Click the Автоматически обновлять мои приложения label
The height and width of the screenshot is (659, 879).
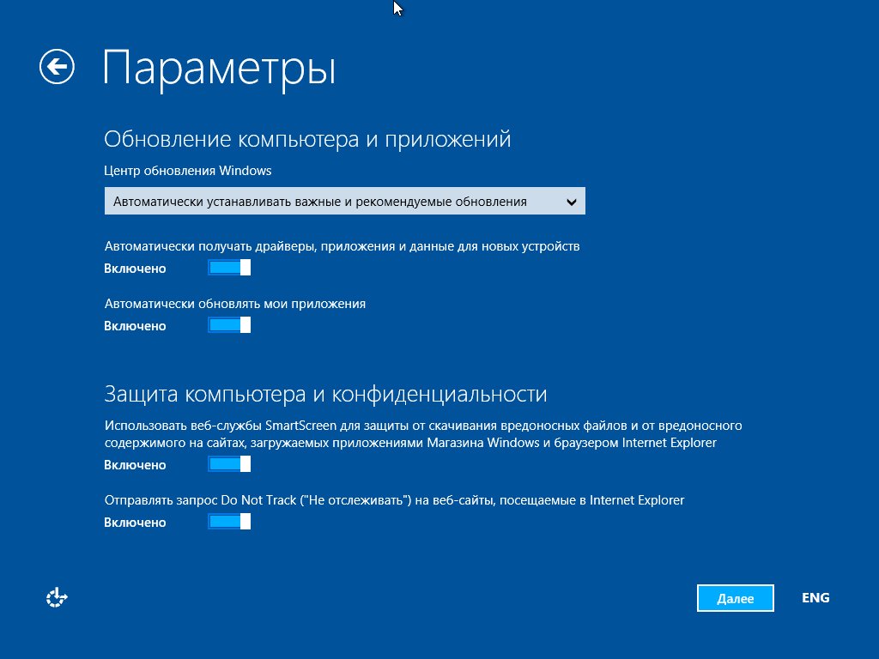click(235, 304)
